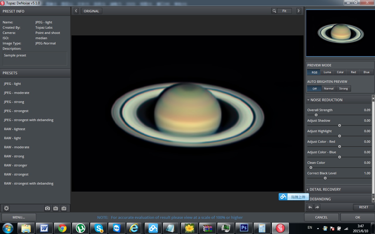Open Calculator from taskbar
Image resolution: width=375 pixels, height=234 pixels.
pyautogui.click(x=262, y=228)
